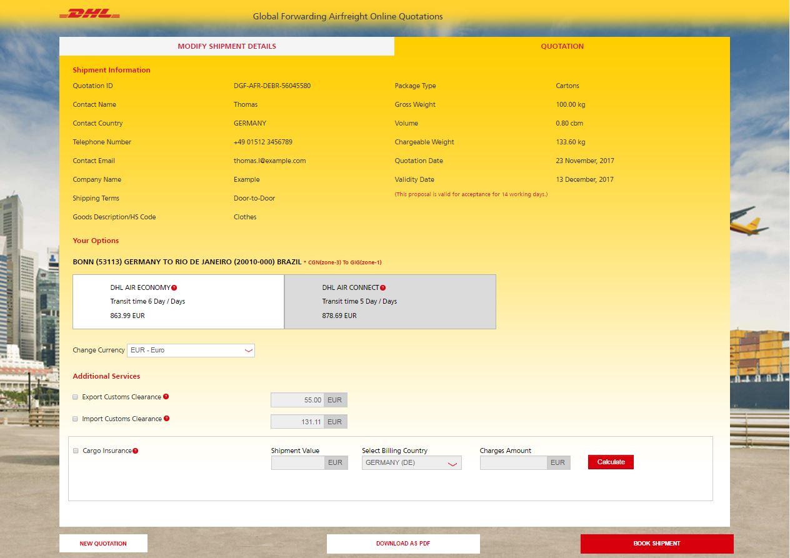This screenshot has height=558, width=790.
Task: Show info icon for Import Customs Clearance
Action: 166,419
